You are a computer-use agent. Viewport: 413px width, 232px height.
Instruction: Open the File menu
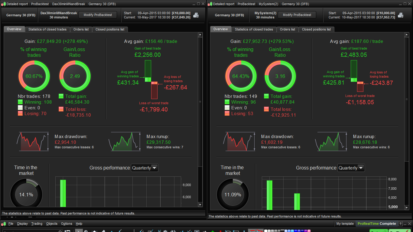click(x=11, y=224)
